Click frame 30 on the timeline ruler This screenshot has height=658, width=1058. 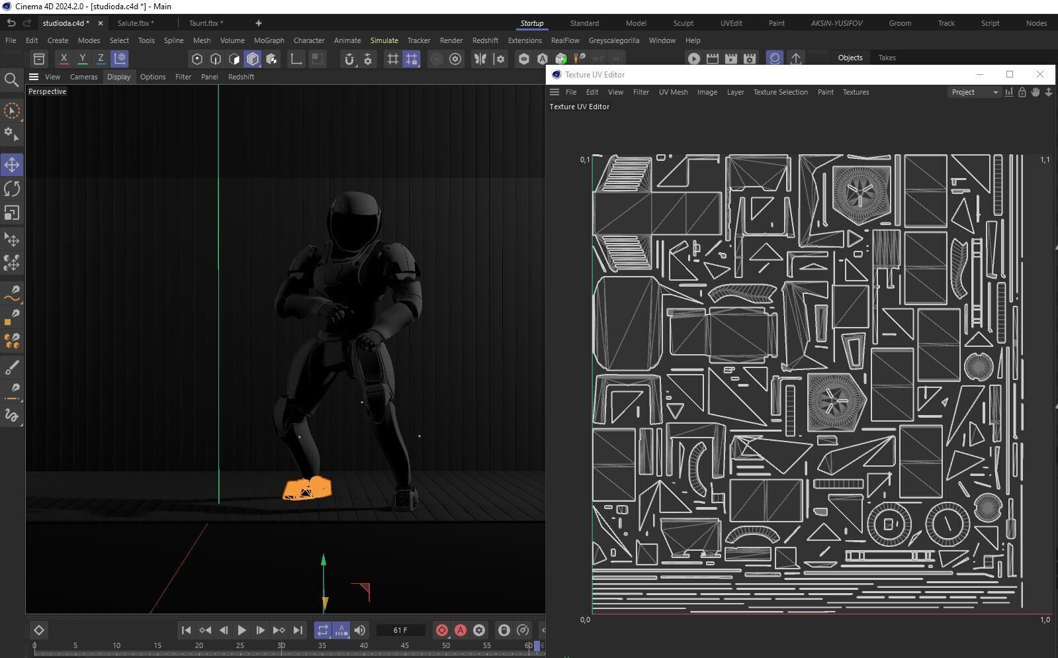click(281, 645)
